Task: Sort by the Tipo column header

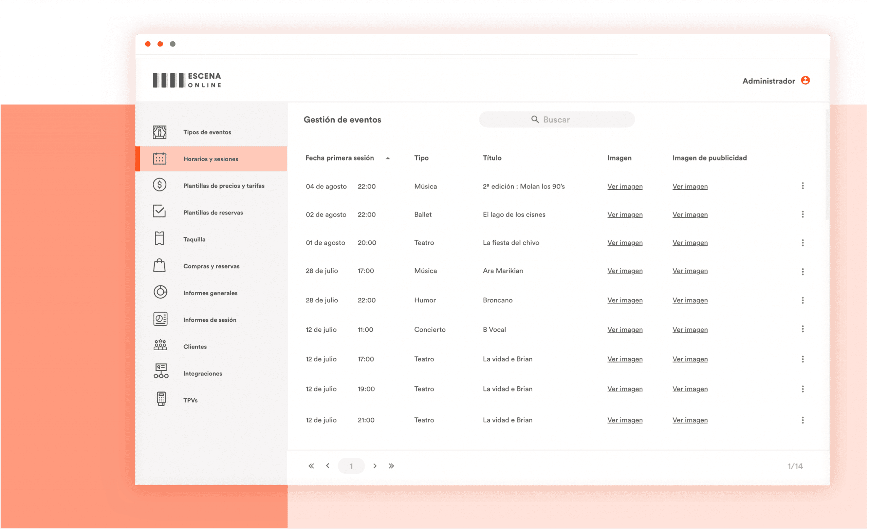Action: (x=422, y=158)
